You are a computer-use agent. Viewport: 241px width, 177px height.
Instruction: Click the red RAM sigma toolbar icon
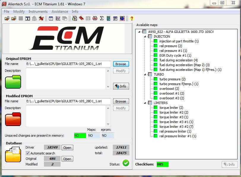[95, 18]
